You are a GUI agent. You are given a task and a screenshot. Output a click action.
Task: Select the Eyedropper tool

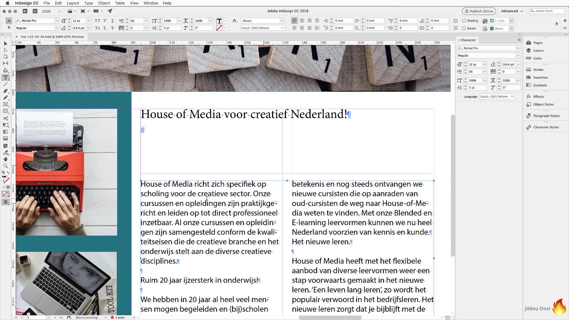[5, 153]
